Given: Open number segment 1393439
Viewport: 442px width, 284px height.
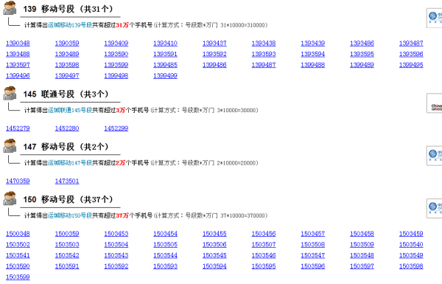Looking at the screenshot, I should [313, 44].
